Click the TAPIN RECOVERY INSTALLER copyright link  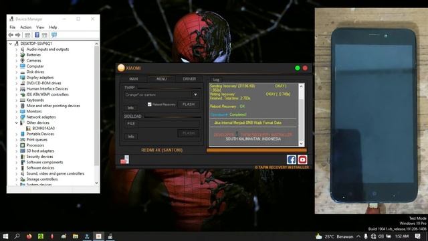(282, 167)
